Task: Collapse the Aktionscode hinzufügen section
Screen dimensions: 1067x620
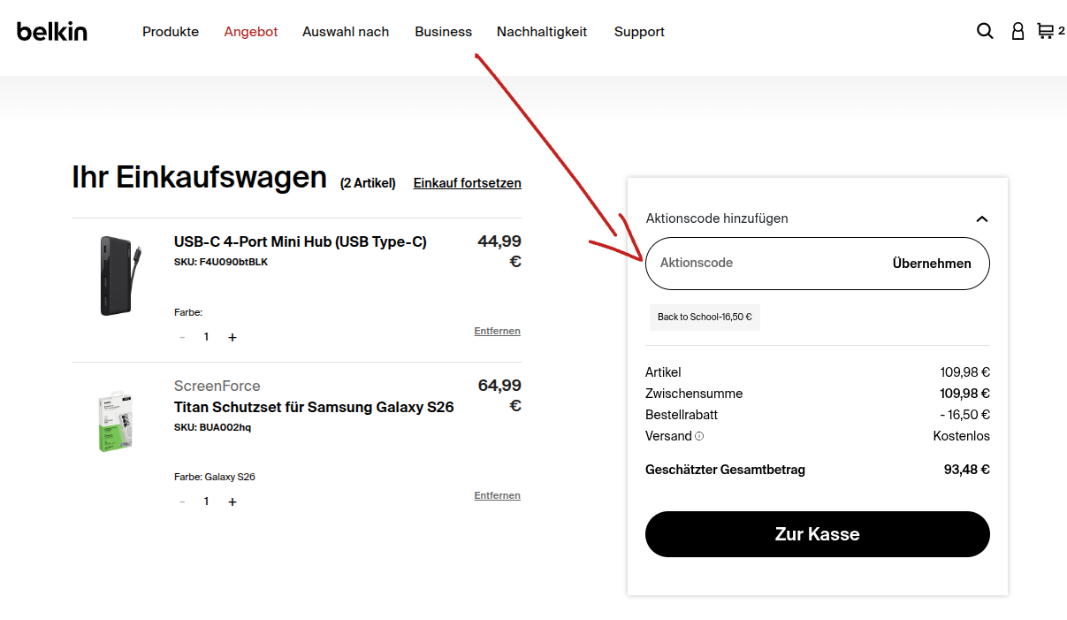Action: [x=981, y=218]
